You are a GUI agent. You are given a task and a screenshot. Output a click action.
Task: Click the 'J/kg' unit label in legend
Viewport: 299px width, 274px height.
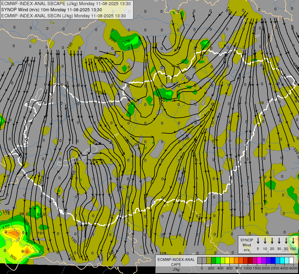(176, 269)
